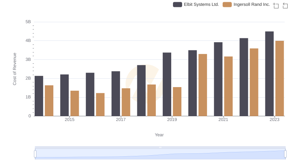Click the Elbit Systems dark legend swatch
Viewport: 292px width, 168px height.
tap(177, 4)
